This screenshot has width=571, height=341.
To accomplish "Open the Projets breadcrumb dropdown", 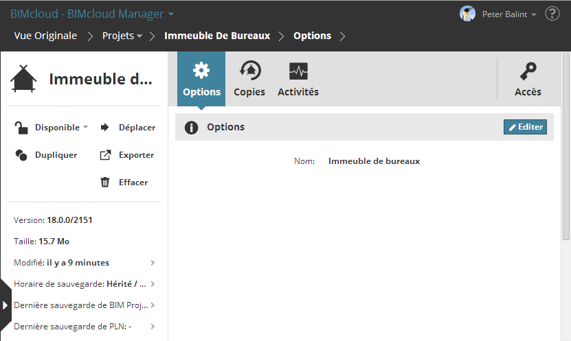I will click(122, 36).
